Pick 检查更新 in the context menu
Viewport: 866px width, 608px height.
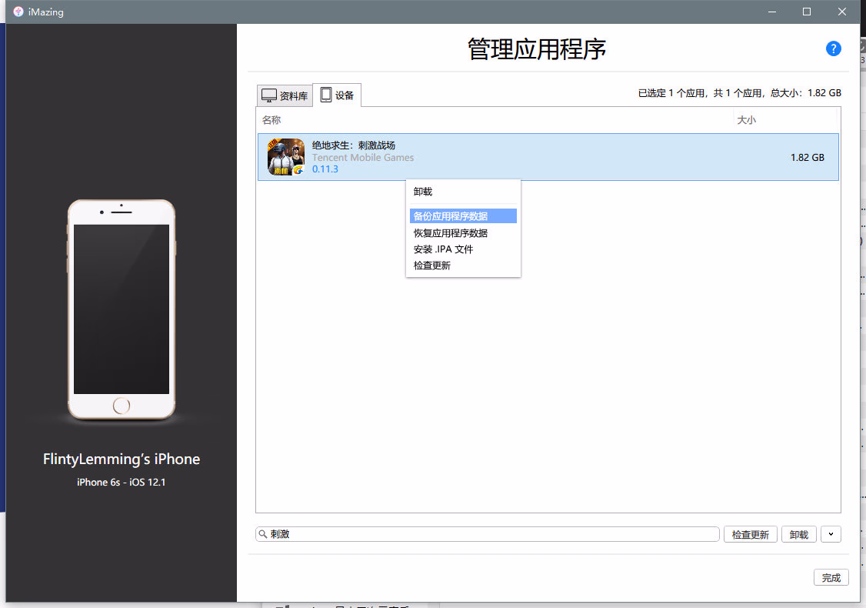click(432, 266)
